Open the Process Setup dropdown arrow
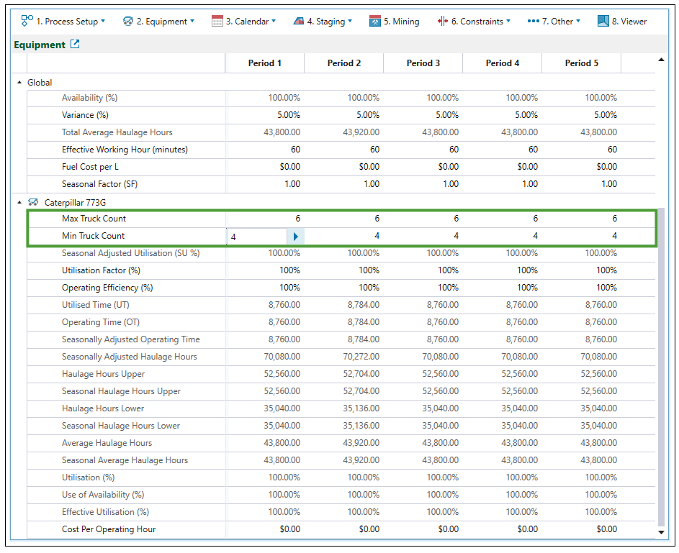 [103, 21]
